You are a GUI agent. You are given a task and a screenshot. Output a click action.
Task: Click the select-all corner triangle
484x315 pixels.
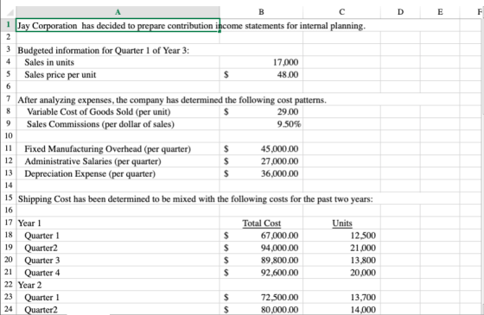(10, 13)
